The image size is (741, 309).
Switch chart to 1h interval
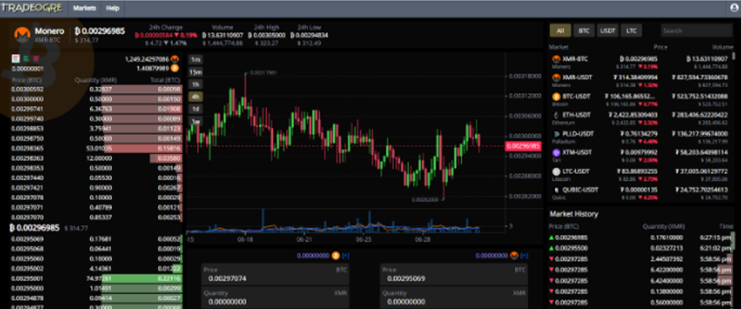[196, 84]
